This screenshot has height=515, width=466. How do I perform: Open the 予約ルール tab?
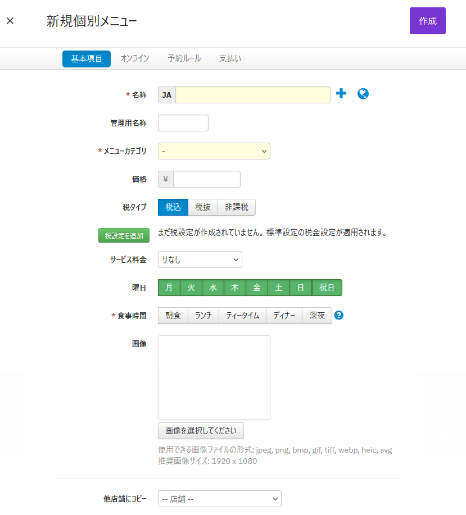[184, 58]
